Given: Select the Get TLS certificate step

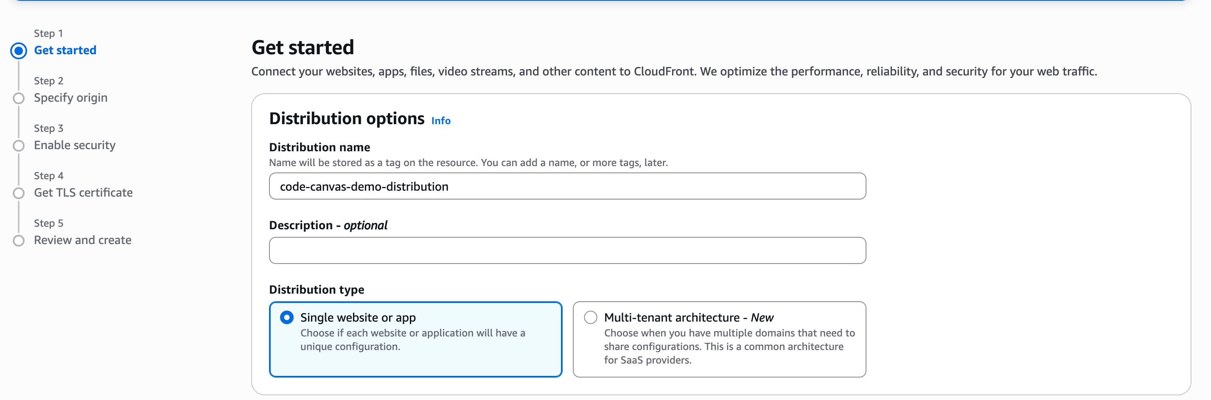Looking at the screenshot, I should 83,192.
